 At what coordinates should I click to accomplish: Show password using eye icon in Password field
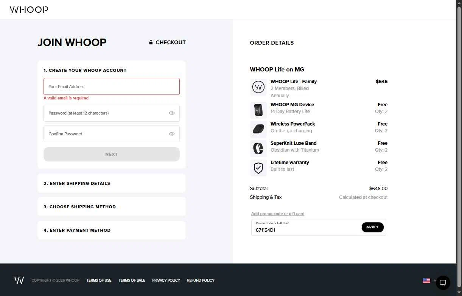tap(172, 113)
